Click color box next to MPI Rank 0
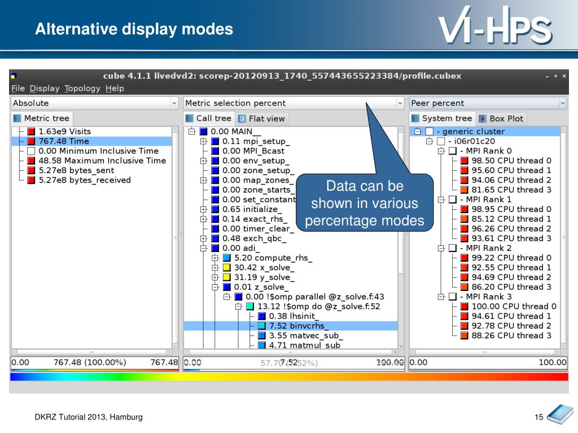 (452, 151)
